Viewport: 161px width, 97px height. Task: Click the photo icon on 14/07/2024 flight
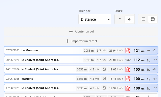(x=104, y=69)
